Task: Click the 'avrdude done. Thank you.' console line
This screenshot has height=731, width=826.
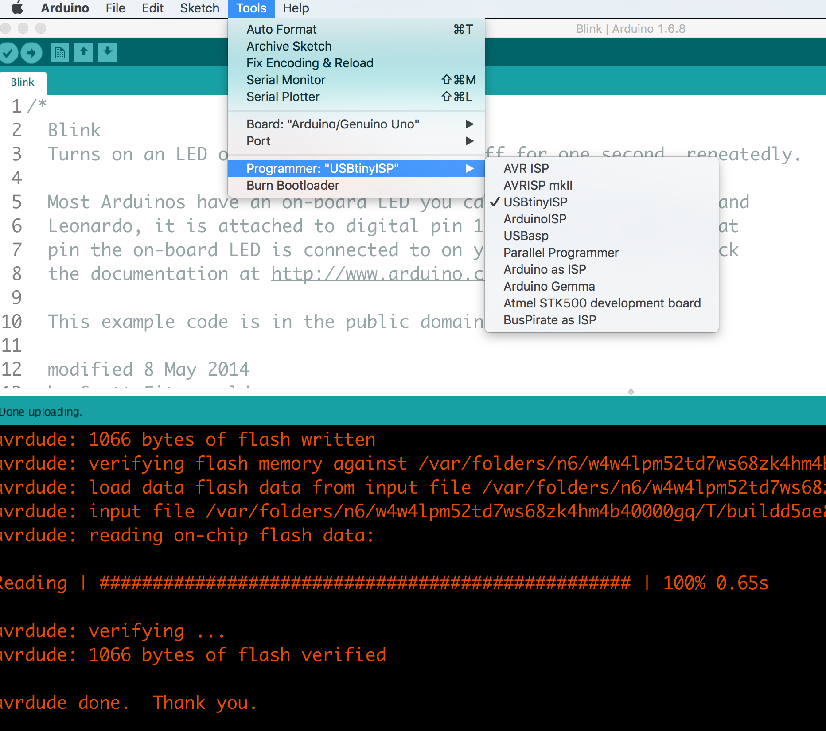Action: pyautogui.click(x=128, y=703)
